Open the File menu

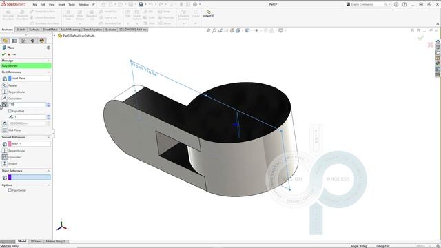pyautogui.click(x=35, y=5)
